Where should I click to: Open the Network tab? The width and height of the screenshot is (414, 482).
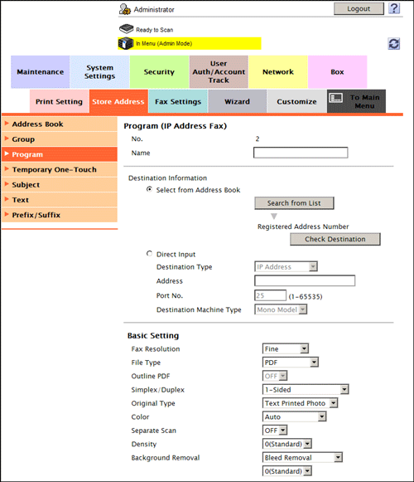click(278, 72)
